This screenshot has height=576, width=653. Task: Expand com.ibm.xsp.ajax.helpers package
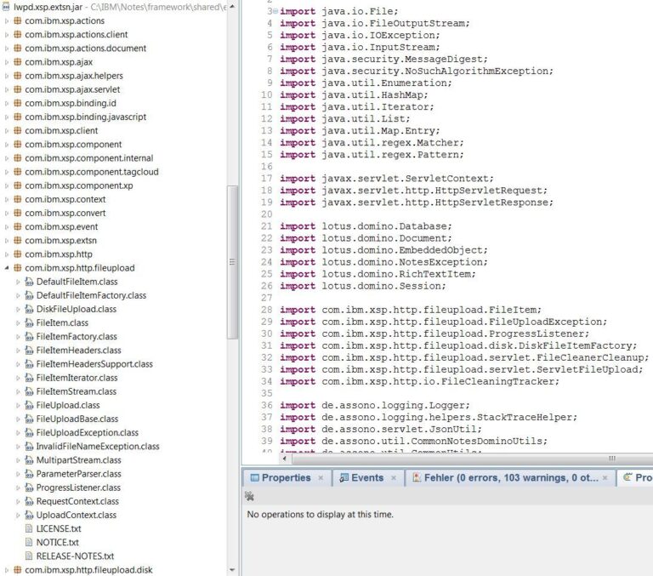[6, 76]
